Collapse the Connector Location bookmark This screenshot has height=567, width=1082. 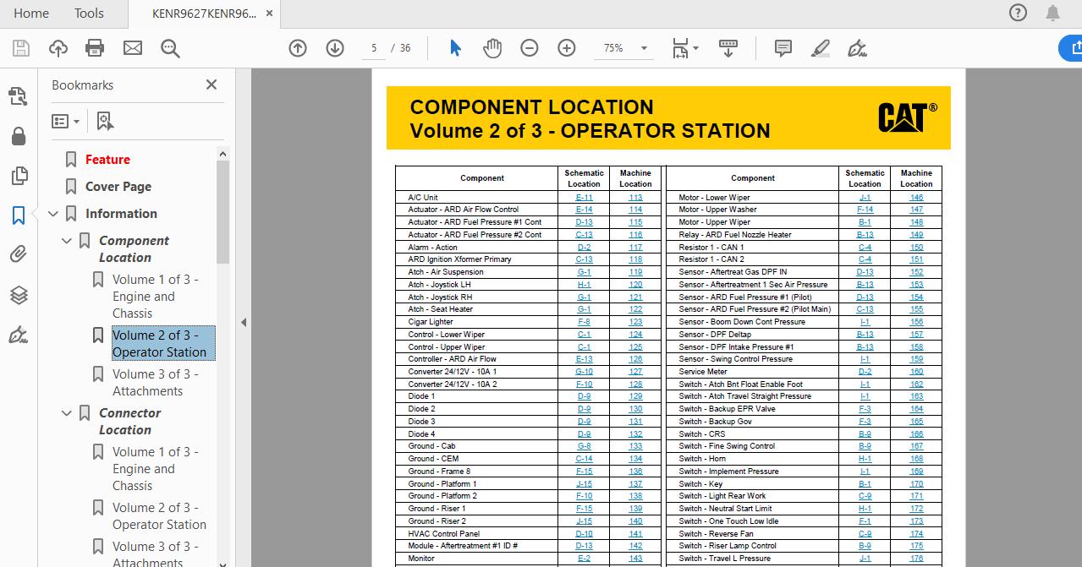pos(67,413)
